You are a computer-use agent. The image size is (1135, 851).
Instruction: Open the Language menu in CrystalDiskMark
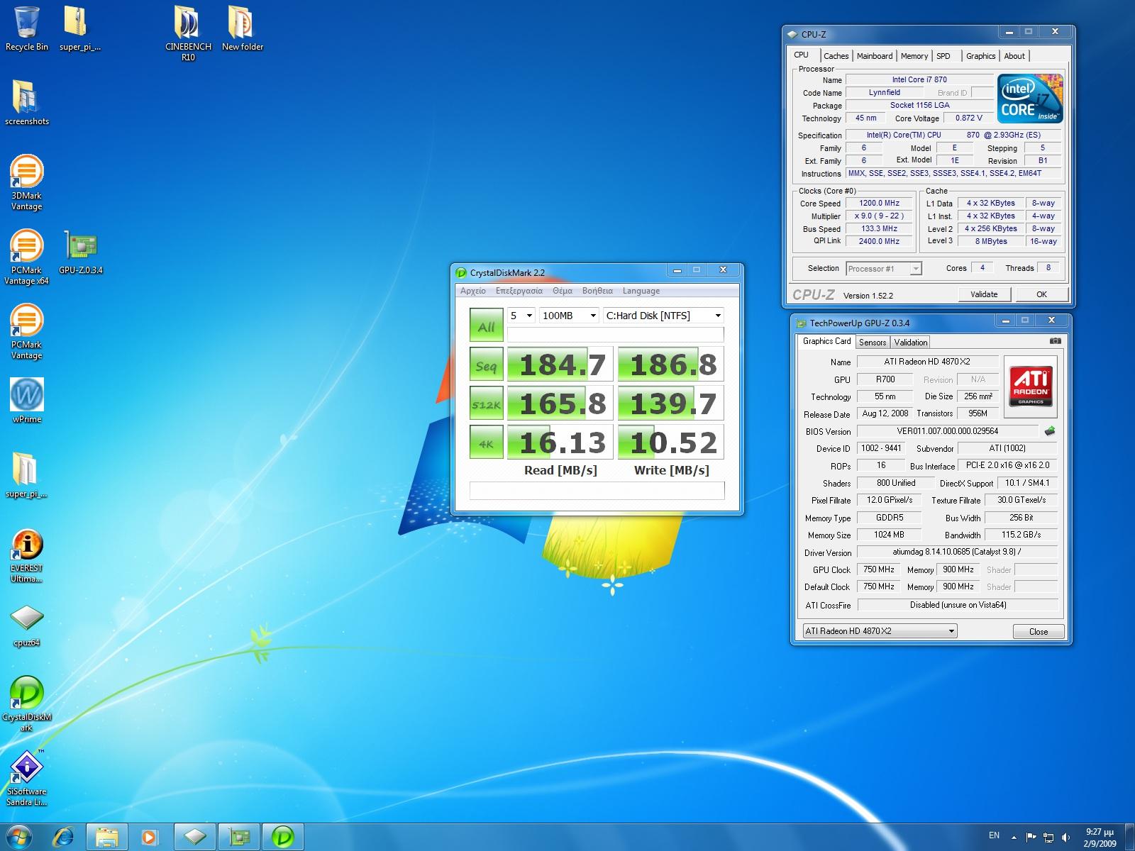coord(641,291)
